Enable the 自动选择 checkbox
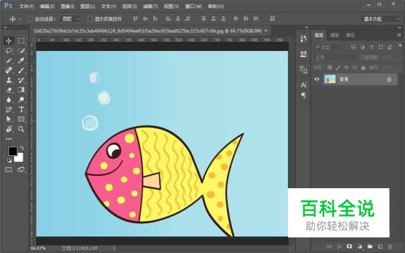 point(30,19)
